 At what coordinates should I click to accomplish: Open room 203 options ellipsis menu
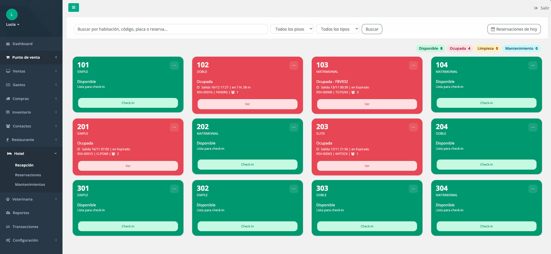pyautogui.click(x=413, y=127)
